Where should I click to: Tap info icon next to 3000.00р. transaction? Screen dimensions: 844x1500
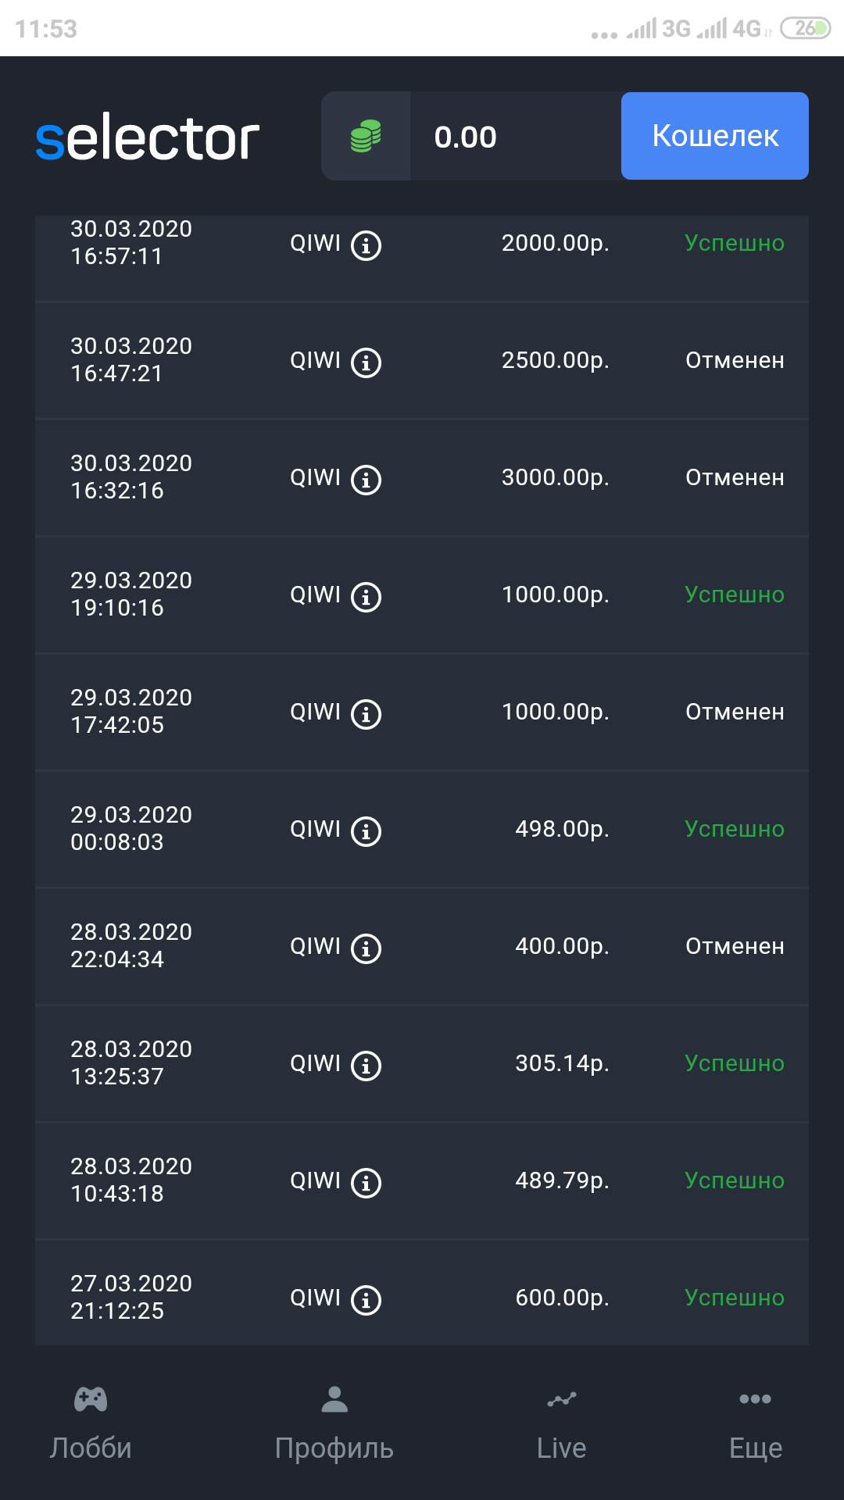pos(366,480)
